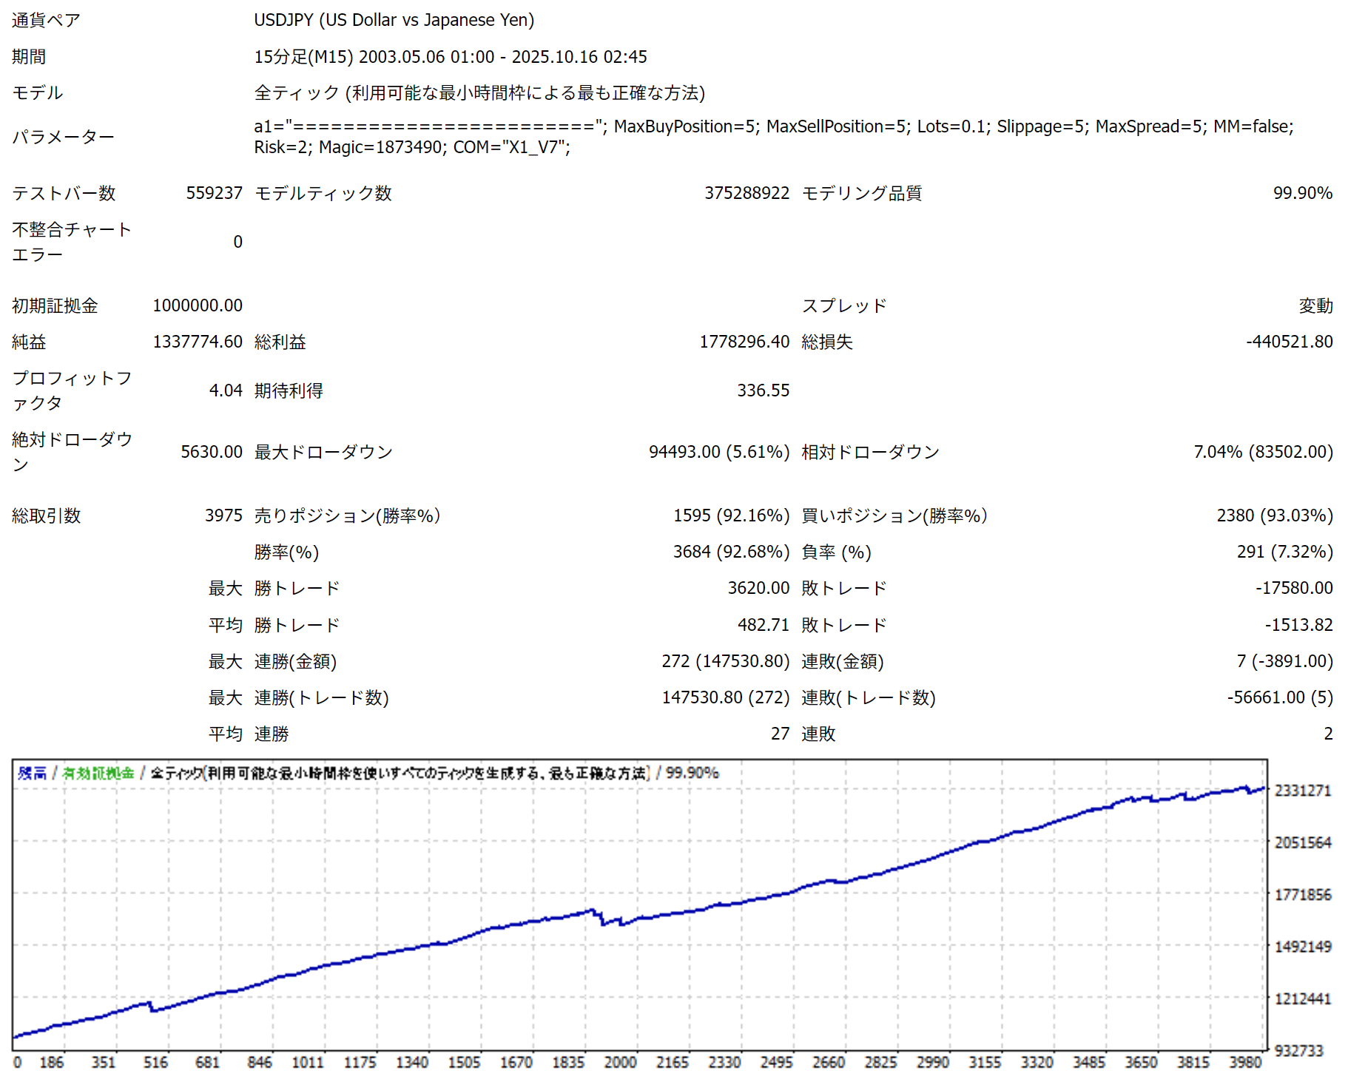
Task: Click the green 有効証拠金 legend label in chart
Action: (98, 773)
